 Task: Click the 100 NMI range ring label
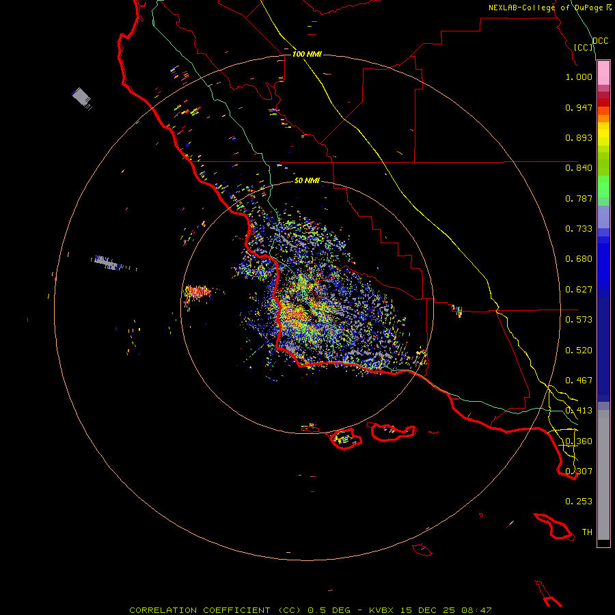[x=307, y=54]
